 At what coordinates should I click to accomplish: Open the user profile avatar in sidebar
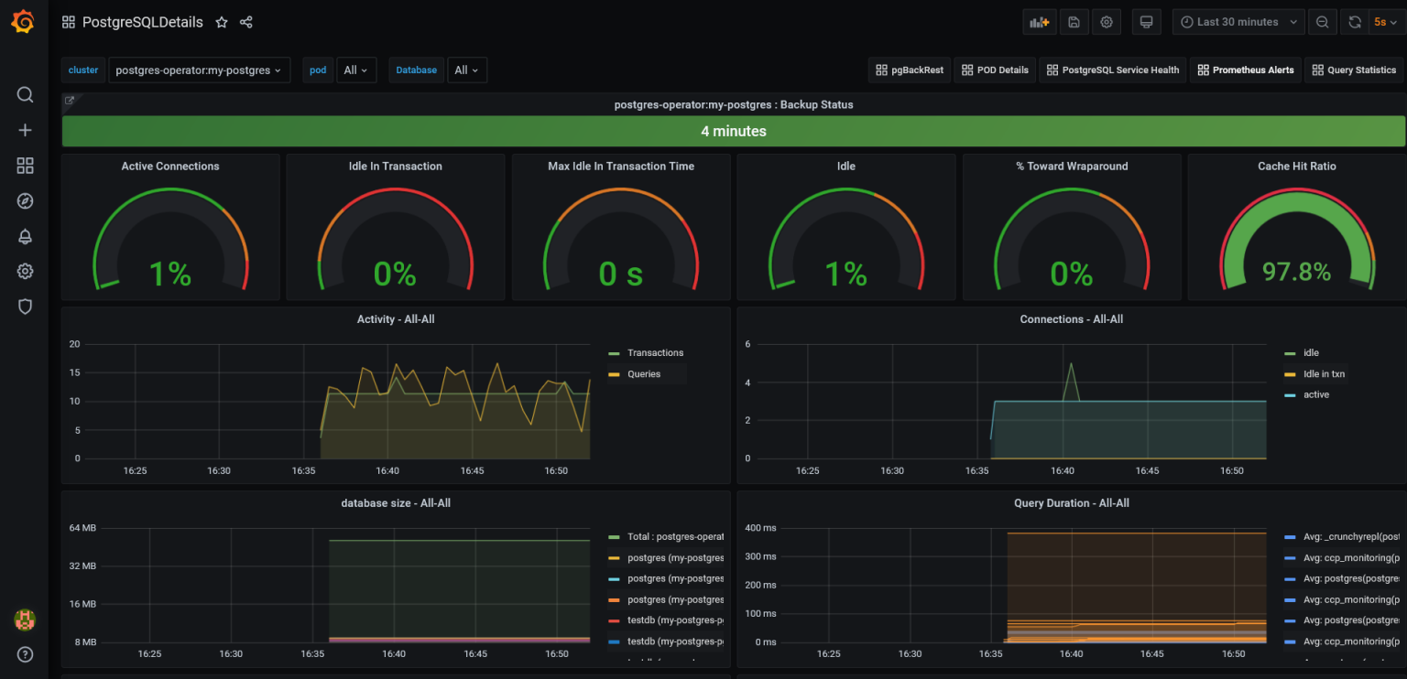pos(25,620)
